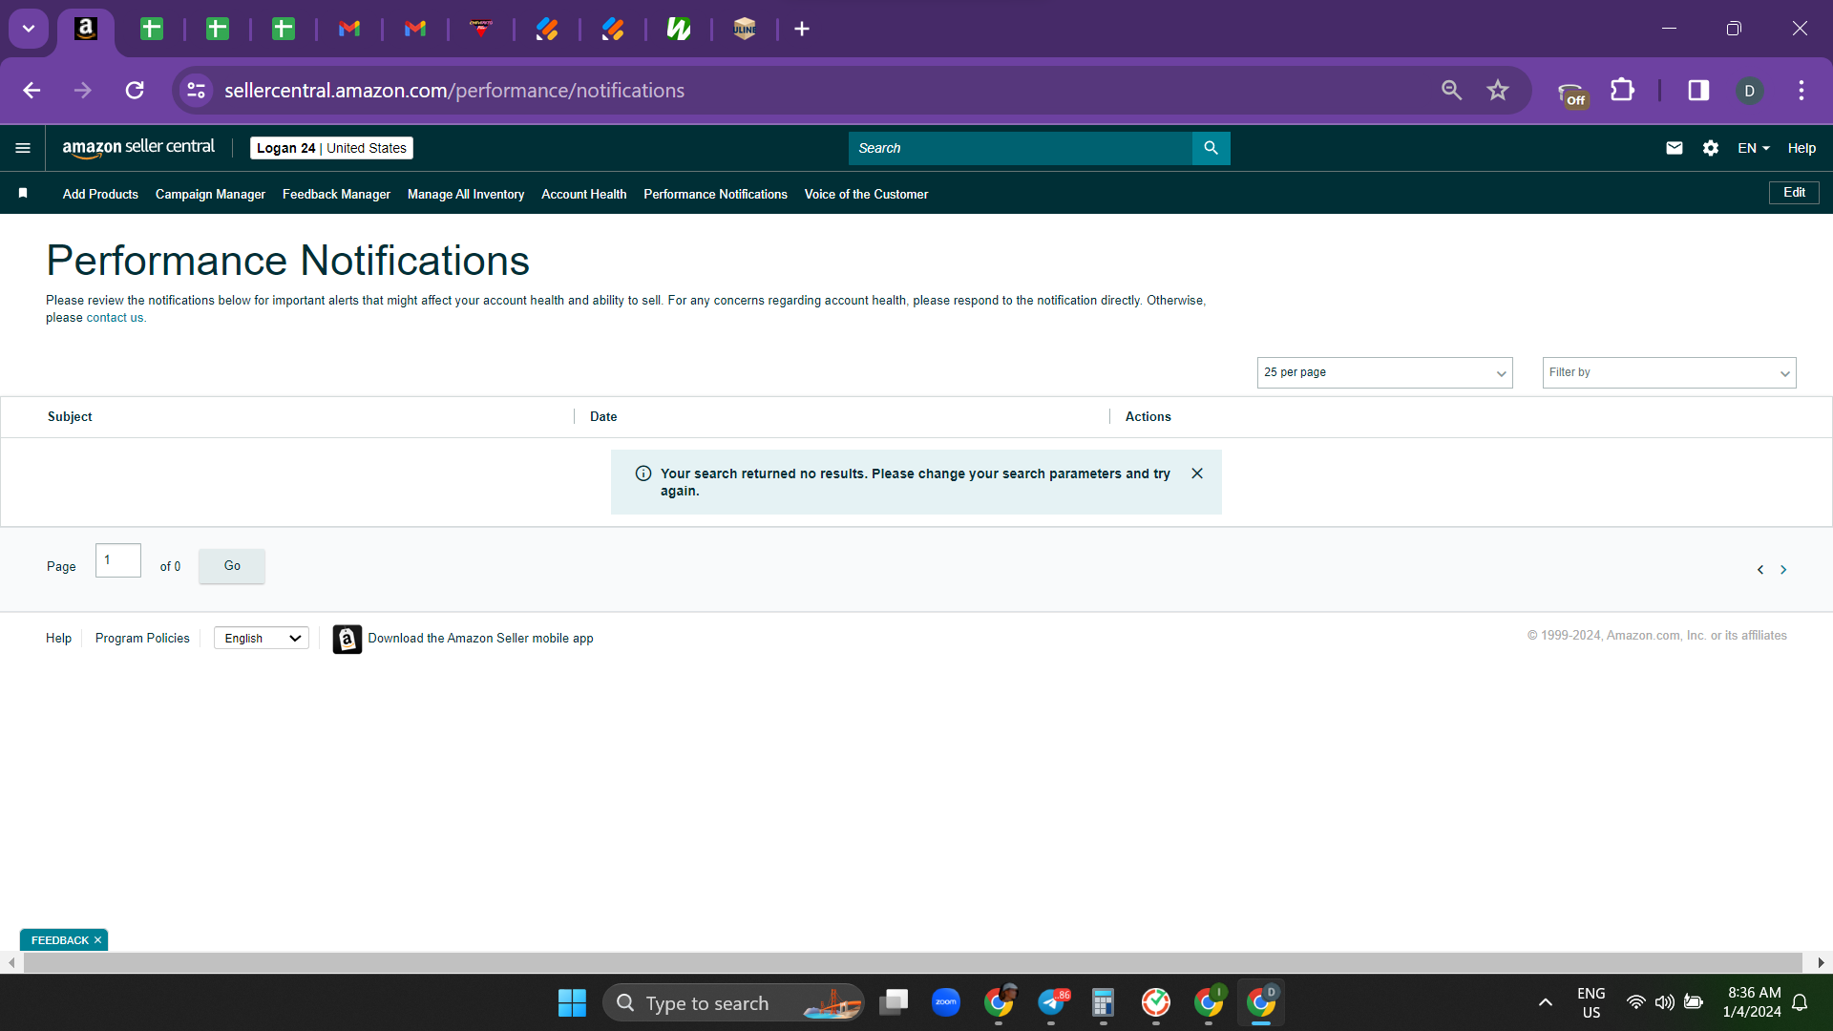Click the info icon in alert
The height and width of the screenshot is (1031, 1833).
pos(643,473)
